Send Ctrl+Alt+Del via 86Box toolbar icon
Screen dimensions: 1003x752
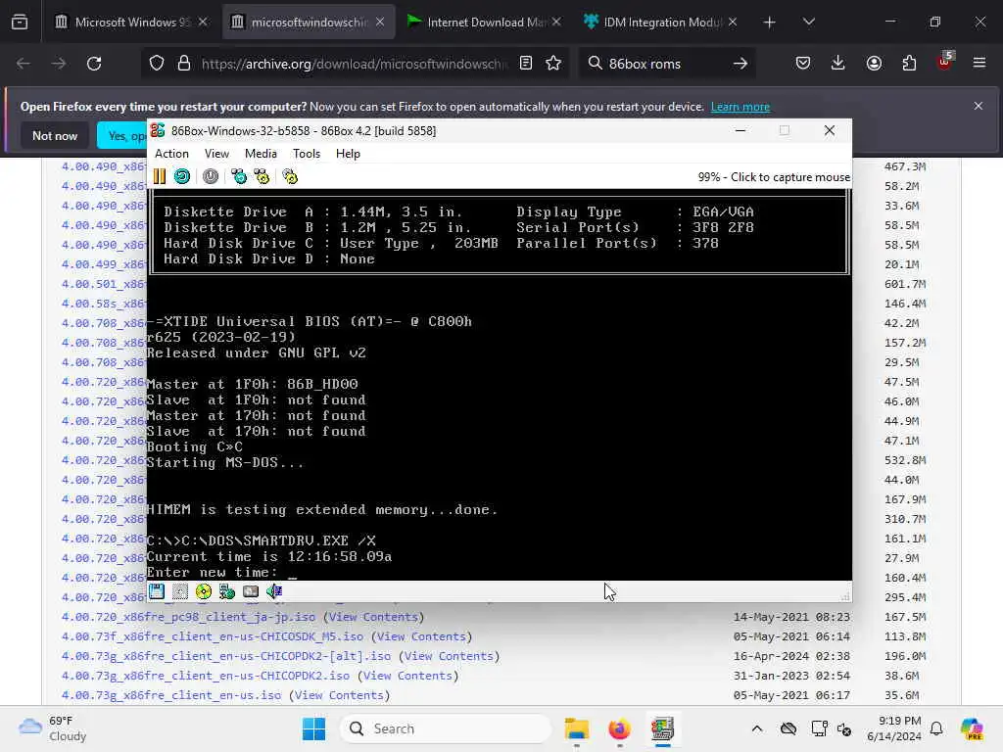[x=239, y=176]
